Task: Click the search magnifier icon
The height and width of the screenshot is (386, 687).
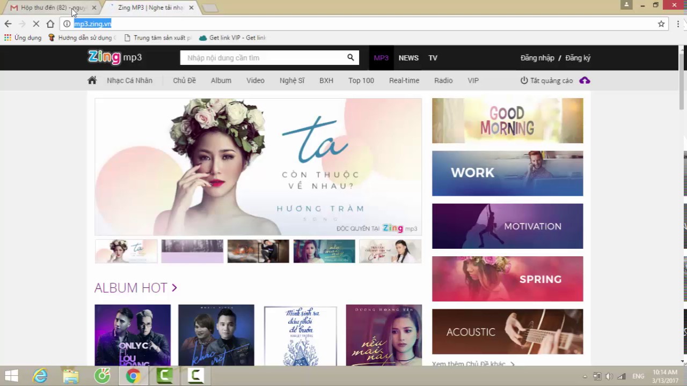Action: point(350,57)
